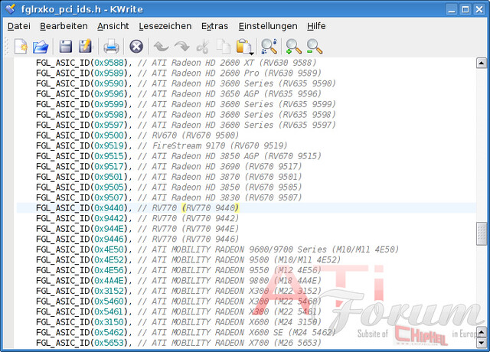This screenshot has height=352, width=490.
Task: Click the MOBILITY RADEON X700 line
Action: pos(178,343)
